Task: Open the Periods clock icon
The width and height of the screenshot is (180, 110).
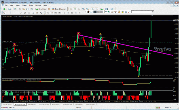Action: 107,9
